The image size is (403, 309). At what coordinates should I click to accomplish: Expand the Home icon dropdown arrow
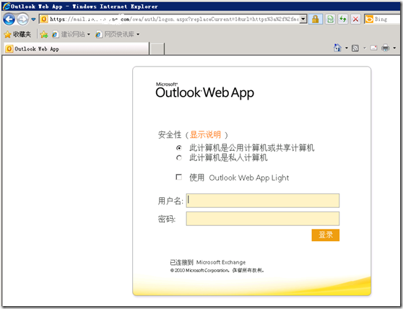(347, 48)
